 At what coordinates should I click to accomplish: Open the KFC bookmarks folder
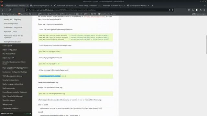(94, 14)
